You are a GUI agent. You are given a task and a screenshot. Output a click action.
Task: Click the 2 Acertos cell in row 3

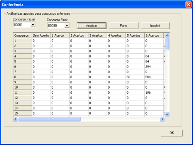tap(79, 51)
